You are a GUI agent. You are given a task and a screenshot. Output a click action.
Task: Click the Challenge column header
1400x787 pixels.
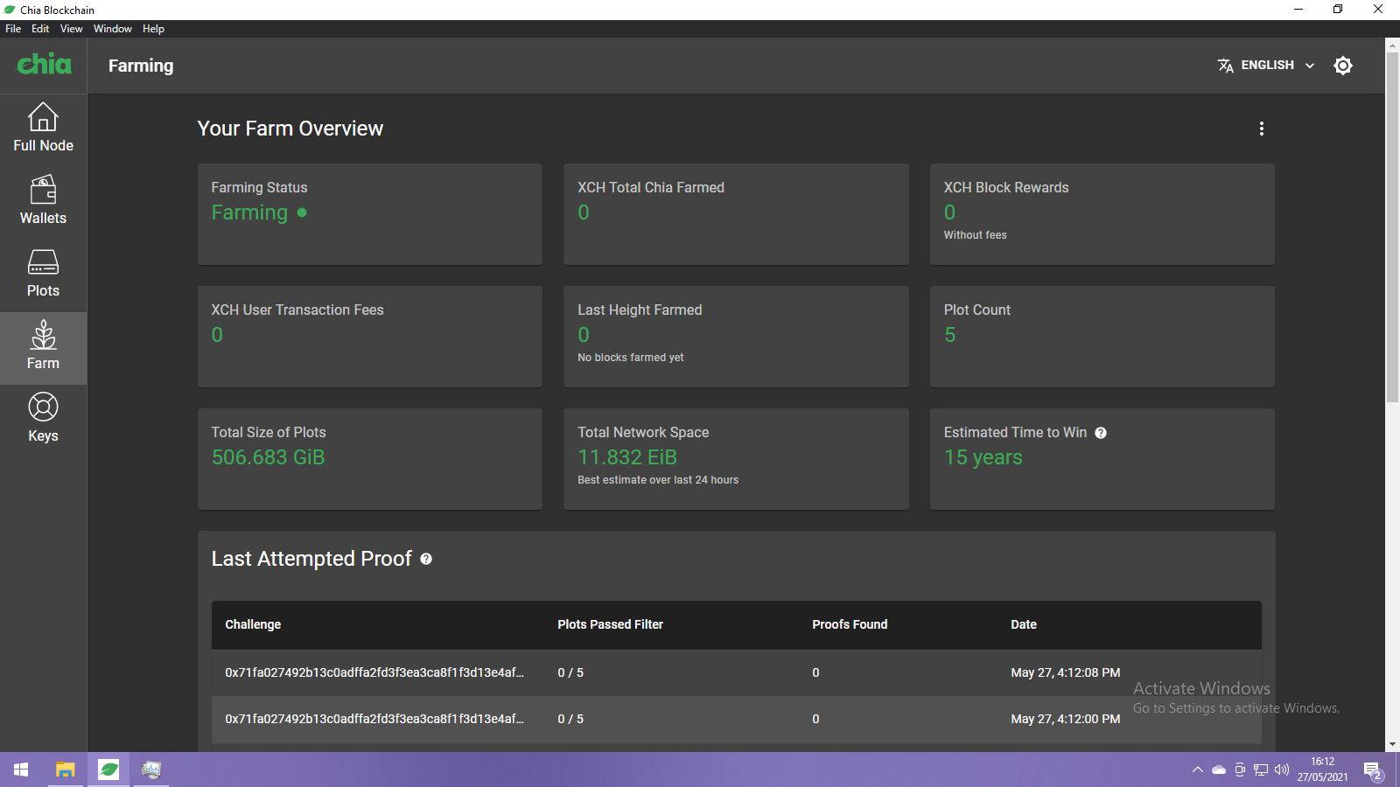point(253,624)
